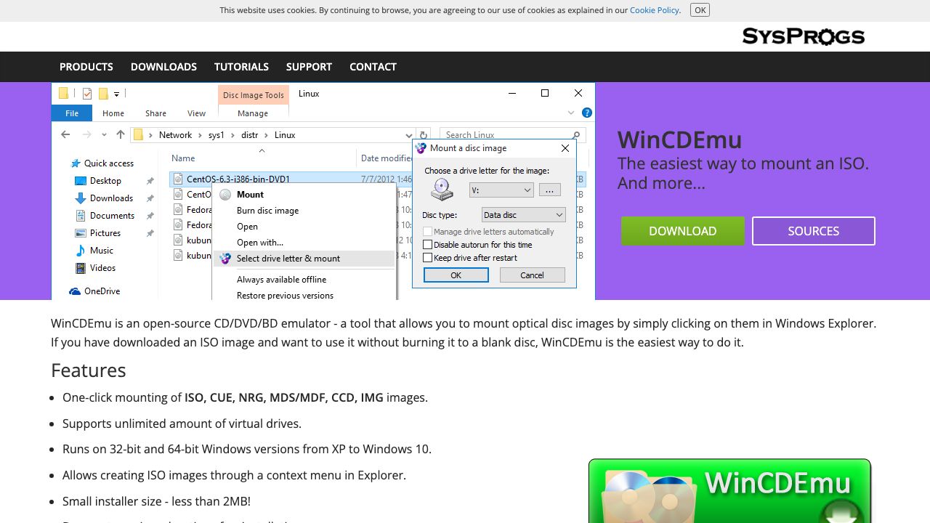Screen dimensions: 930x523
Task: Choose Open with... from context menu
Action: (260, 243)
